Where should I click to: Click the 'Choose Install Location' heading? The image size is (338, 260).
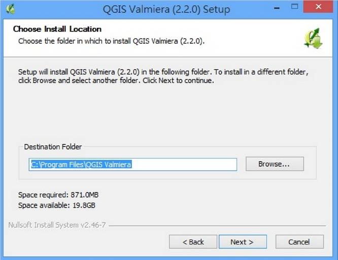click(x=57, y=29)
